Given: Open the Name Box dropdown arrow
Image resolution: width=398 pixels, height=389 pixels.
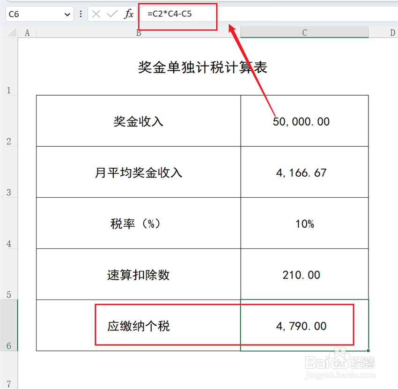Looking at the screenshot, I should (67, 14).
